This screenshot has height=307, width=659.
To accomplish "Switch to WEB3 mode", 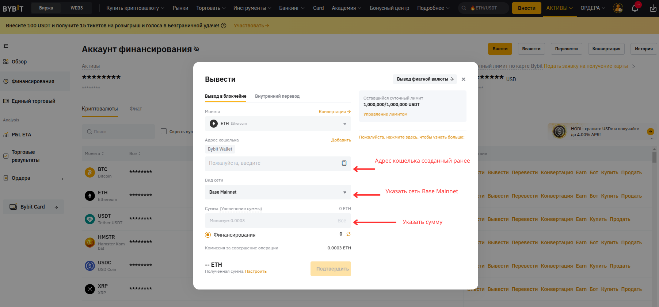I will tap(77, 8).
